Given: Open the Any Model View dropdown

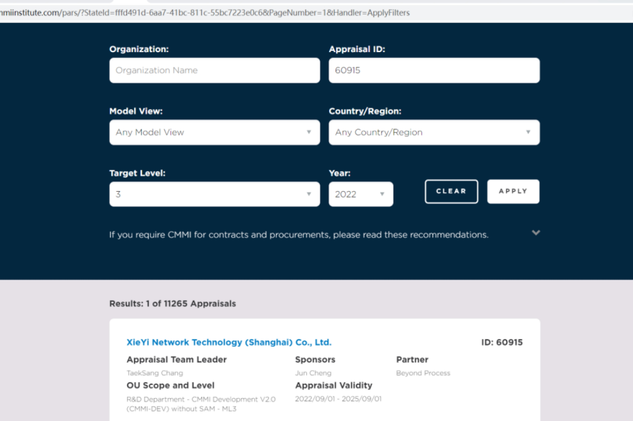Looking at the screenshot, I should pyautogui.click(x=215, y=132).
